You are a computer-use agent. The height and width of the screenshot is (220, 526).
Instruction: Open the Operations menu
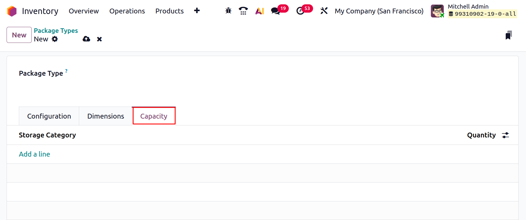click(x=127, y=11)
